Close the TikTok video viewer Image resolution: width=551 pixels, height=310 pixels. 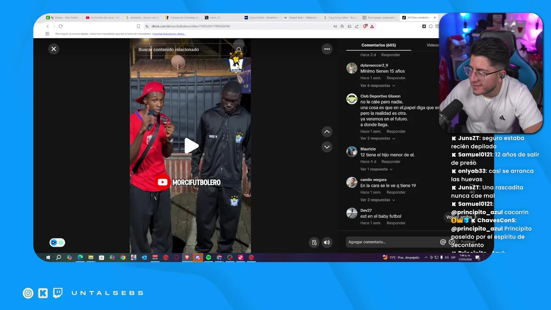click(54, 49)
